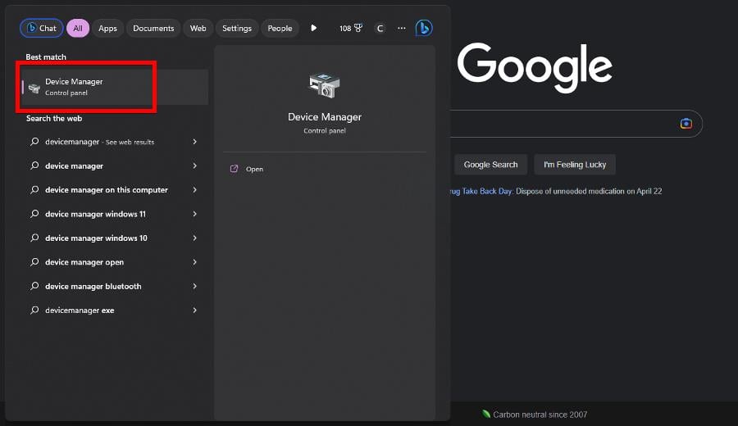Select the plain device manager suggestion

click(74, 166)
